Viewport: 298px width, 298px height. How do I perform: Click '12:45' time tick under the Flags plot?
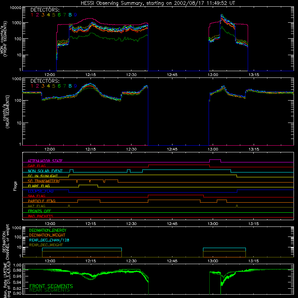[172, 224]
